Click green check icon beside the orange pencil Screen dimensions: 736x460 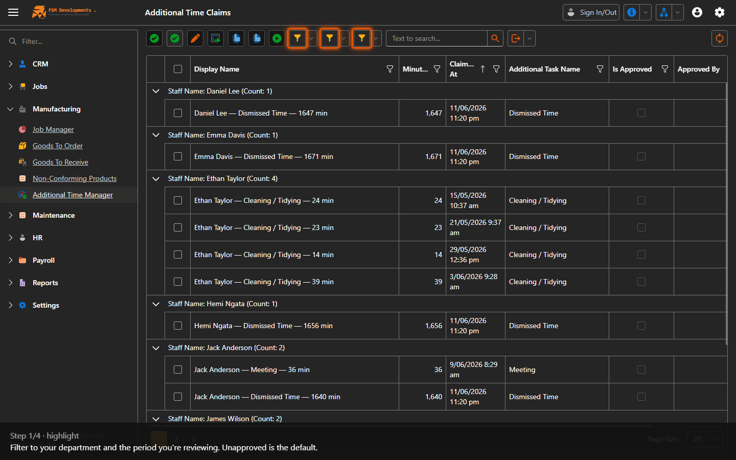(x=175, y=38)
